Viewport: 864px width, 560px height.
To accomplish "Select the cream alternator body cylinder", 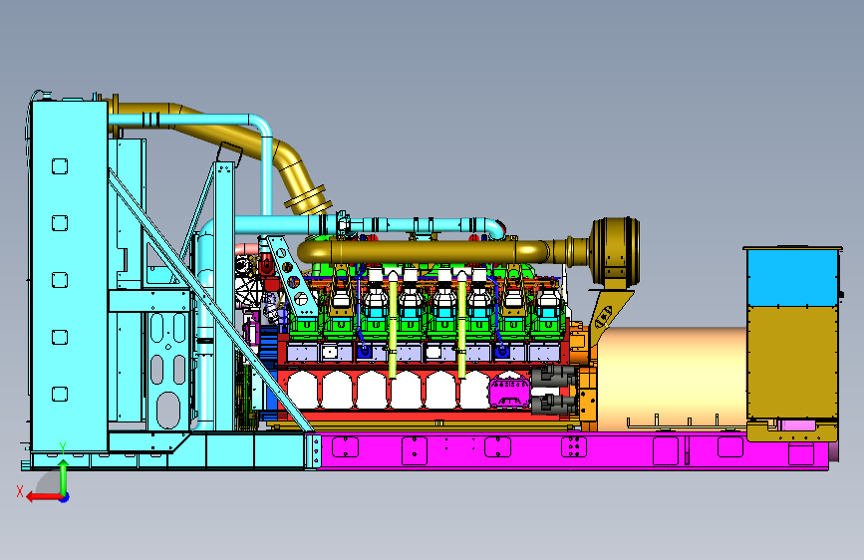I will click(671, 379).
